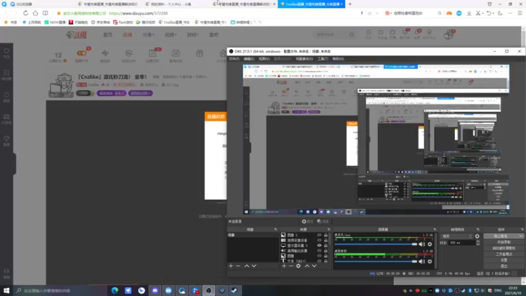Hide the 显示器采集 3 source
Viewport: 526px width, 296px height.
coord(319,245)
